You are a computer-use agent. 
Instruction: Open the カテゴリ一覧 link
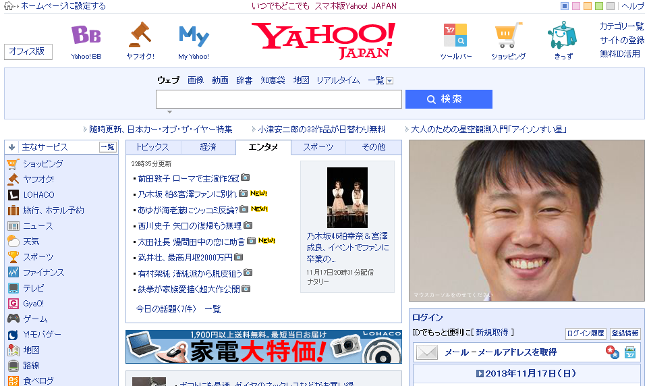(x=622, y=26)
